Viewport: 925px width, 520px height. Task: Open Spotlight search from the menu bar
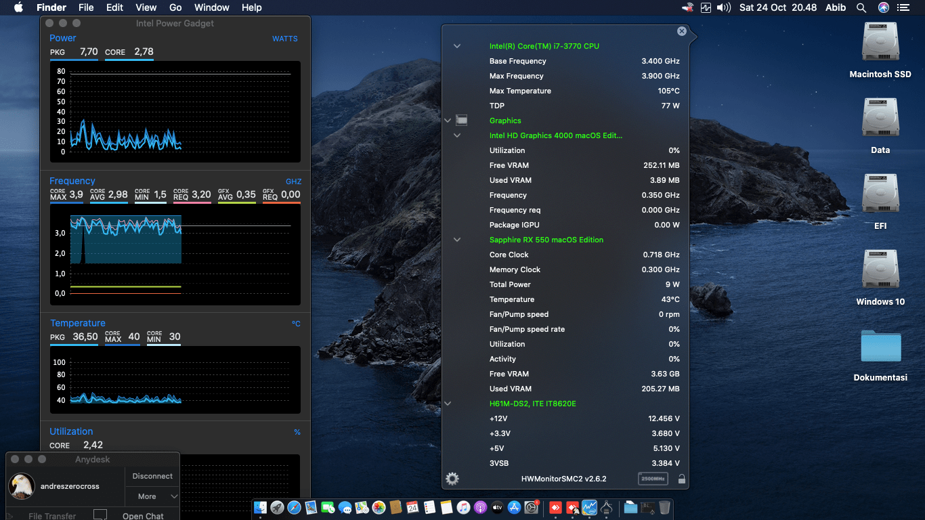[861, 7]
